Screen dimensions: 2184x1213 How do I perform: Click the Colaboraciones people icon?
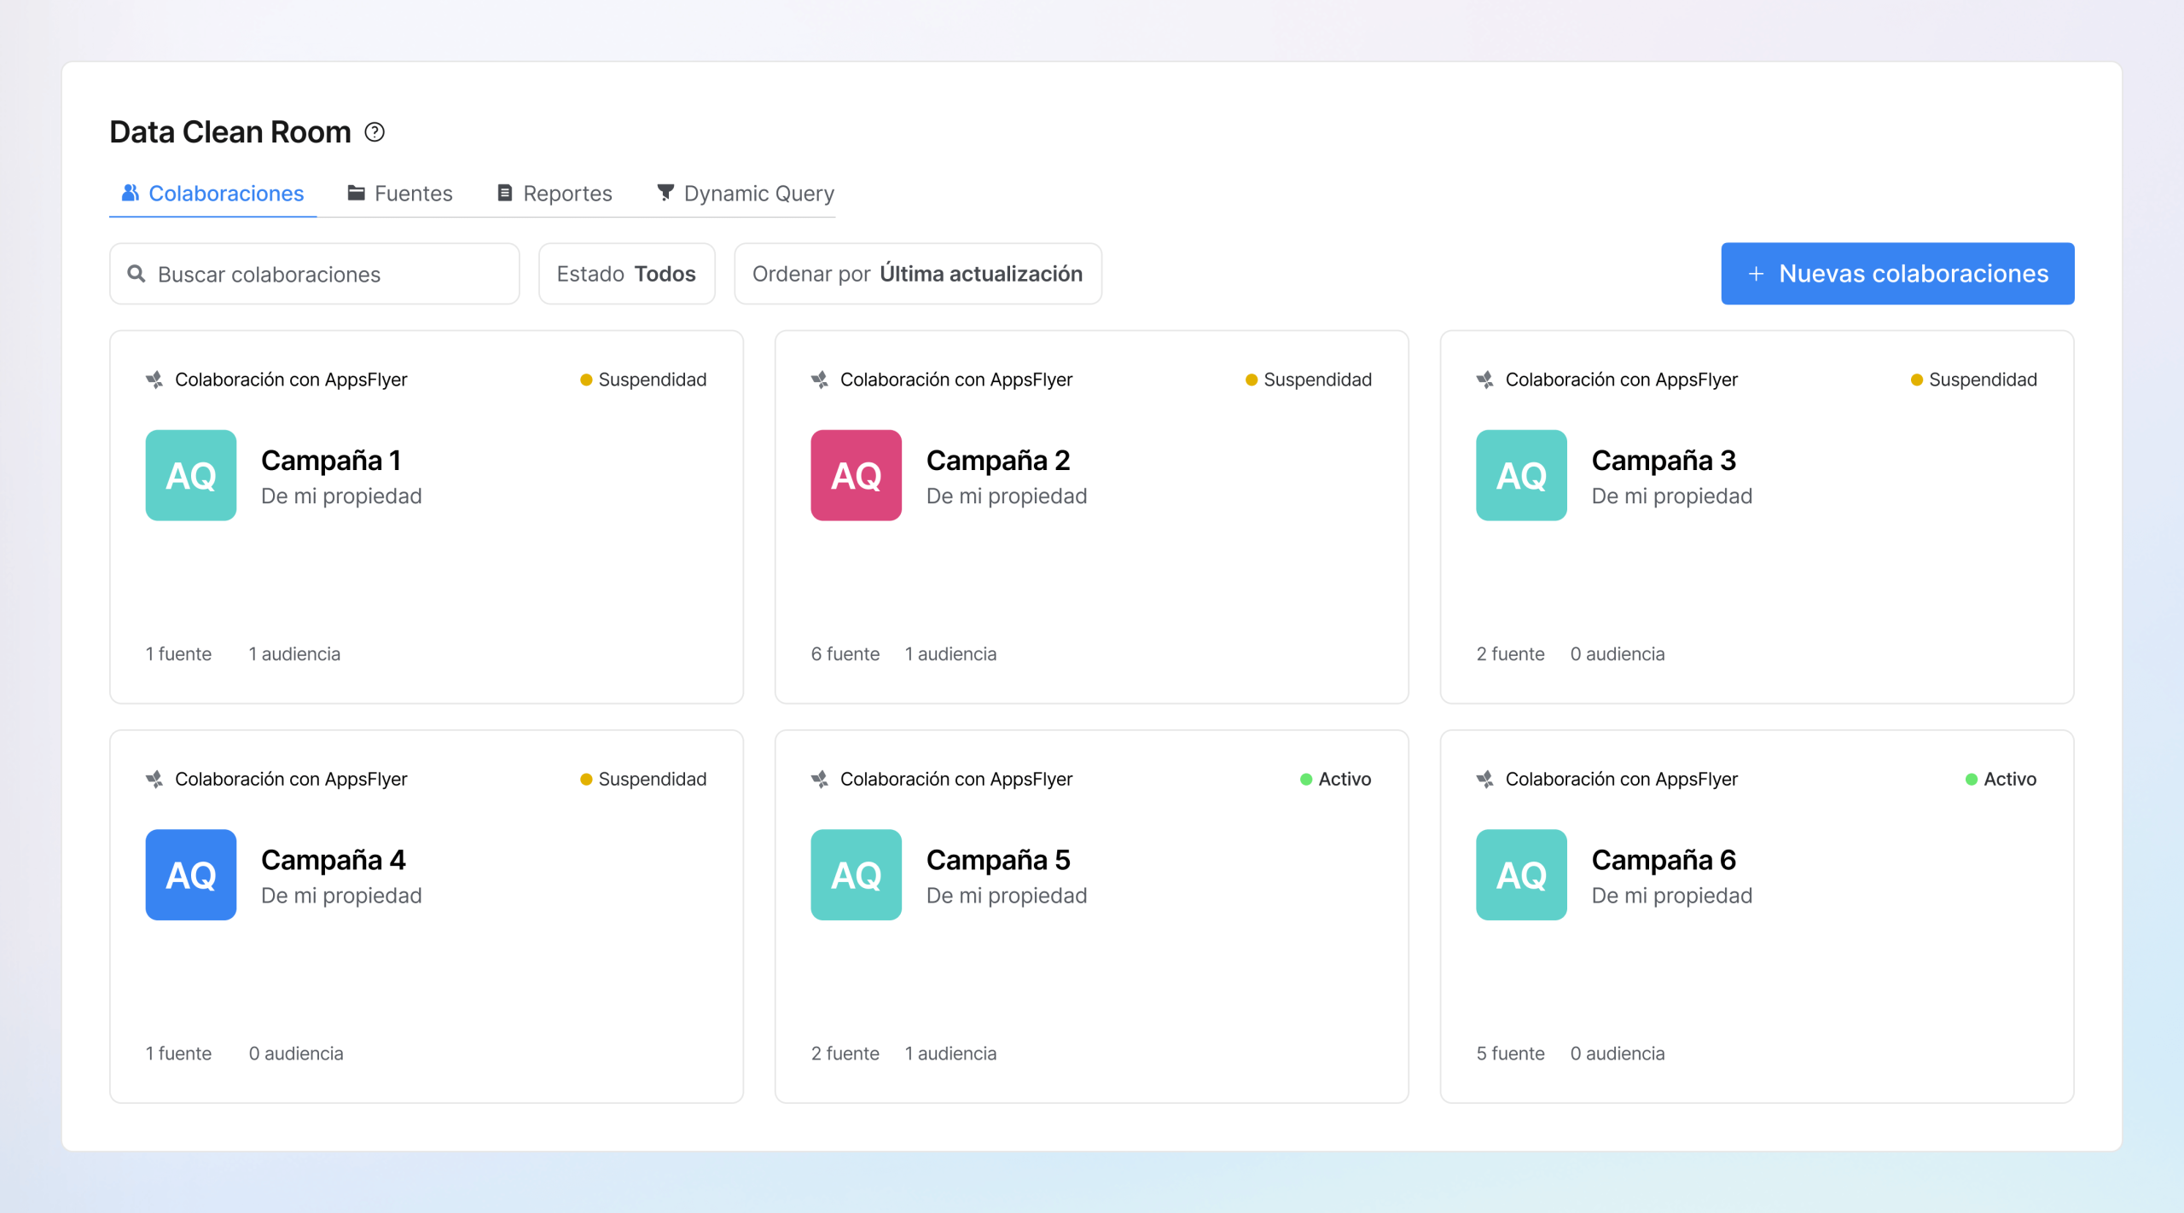tap(130, 193)
